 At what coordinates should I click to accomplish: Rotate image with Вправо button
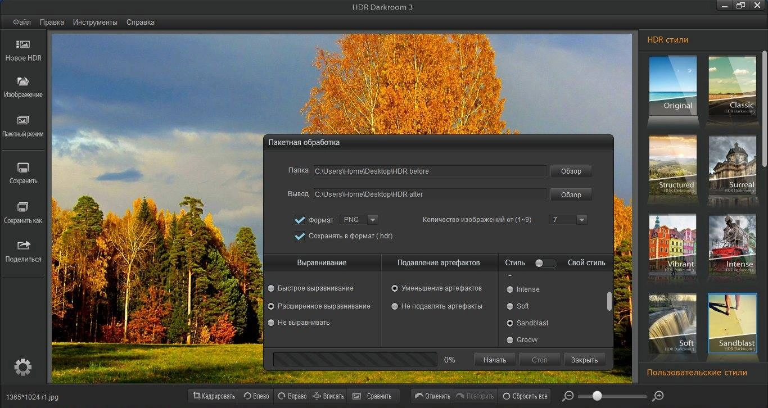point(292,396)
